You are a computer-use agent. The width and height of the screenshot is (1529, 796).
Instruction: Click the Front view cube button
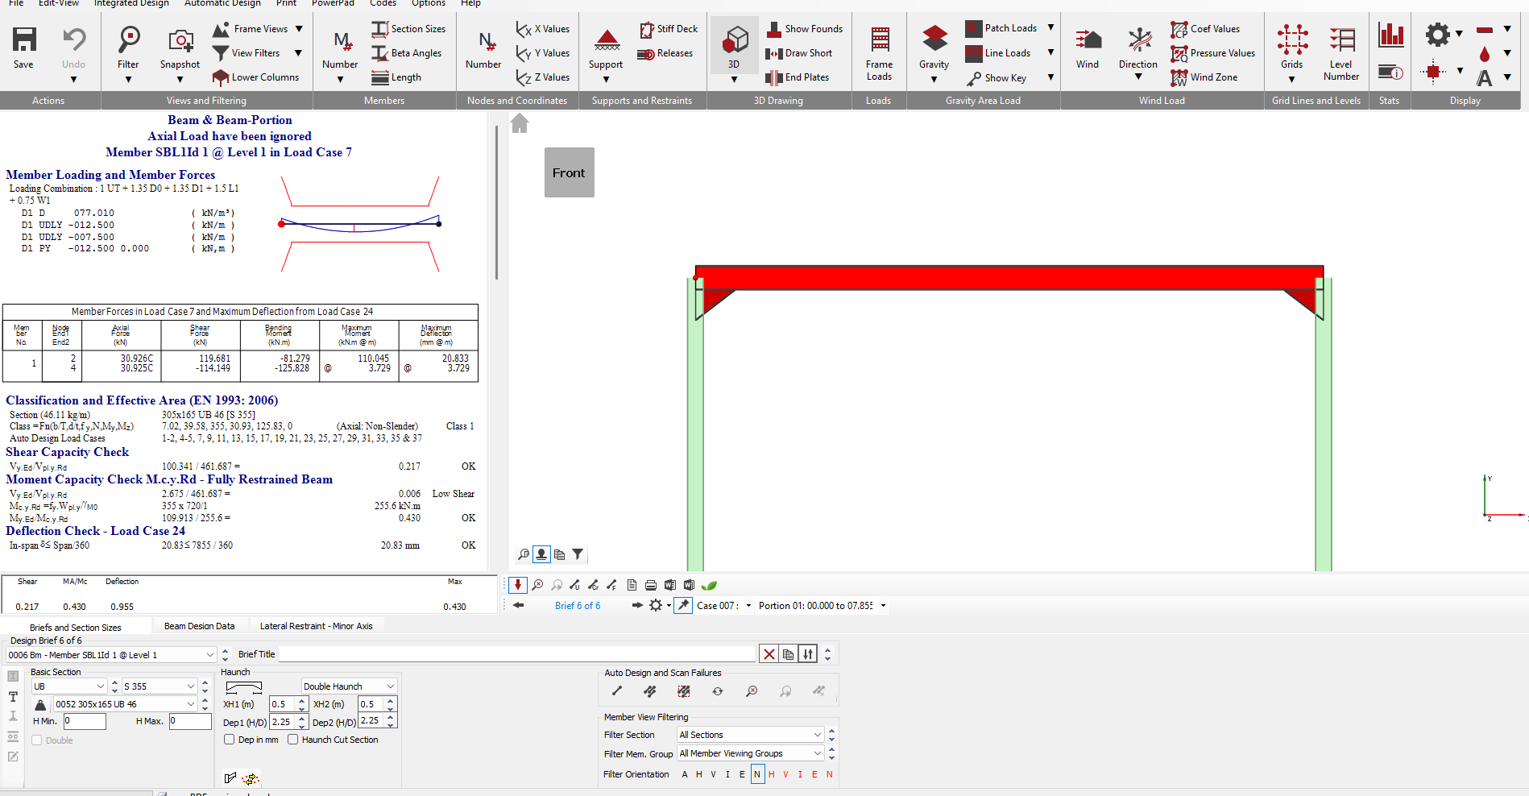(x=569, y=172)
